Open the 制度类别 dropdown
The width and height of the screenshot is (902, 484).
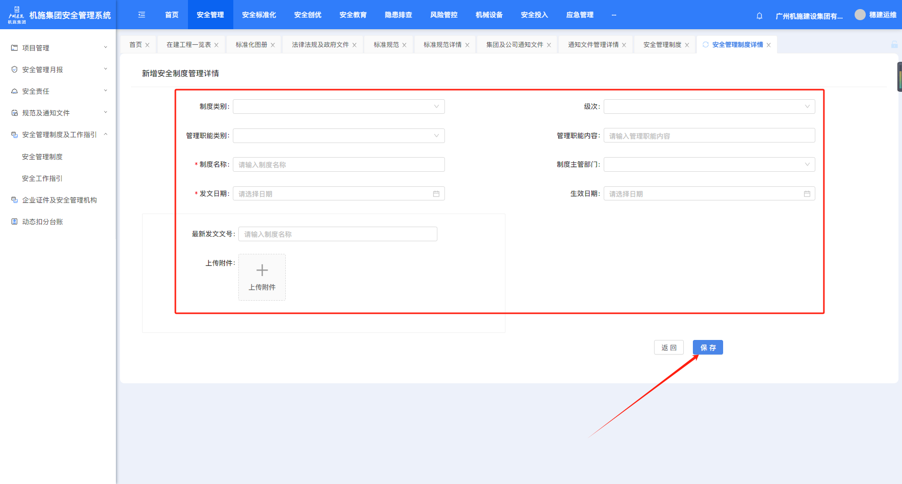338,107
